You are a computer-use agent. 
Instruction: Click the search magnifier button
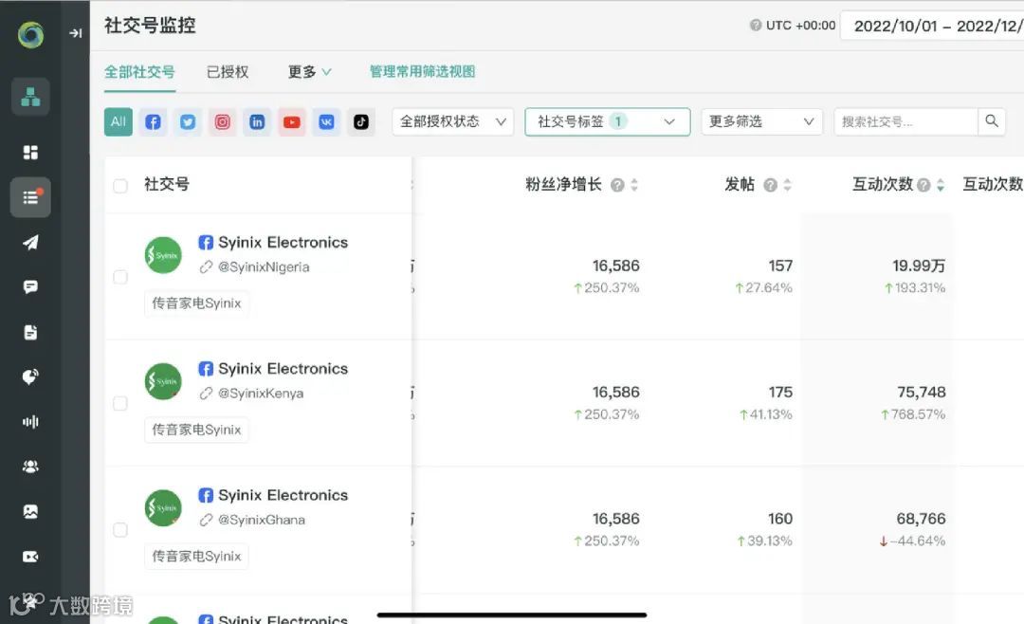point(992,121)
